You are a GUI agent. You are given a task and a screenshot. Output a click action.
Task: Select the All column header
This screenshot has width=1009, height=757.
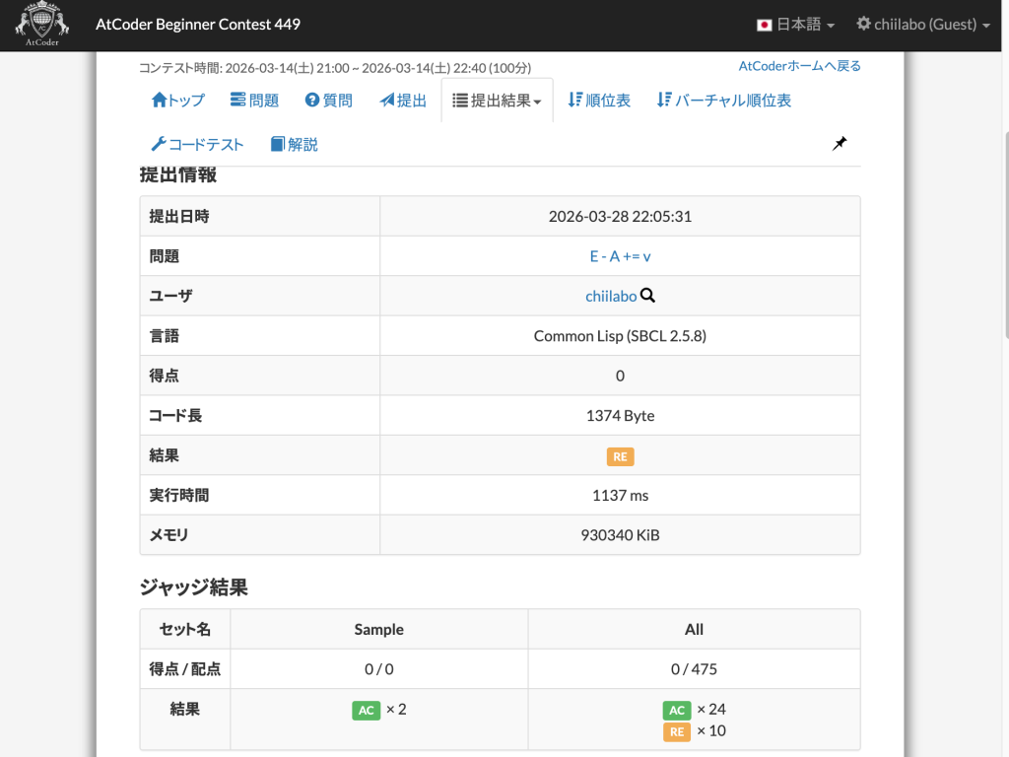(694, 630)
